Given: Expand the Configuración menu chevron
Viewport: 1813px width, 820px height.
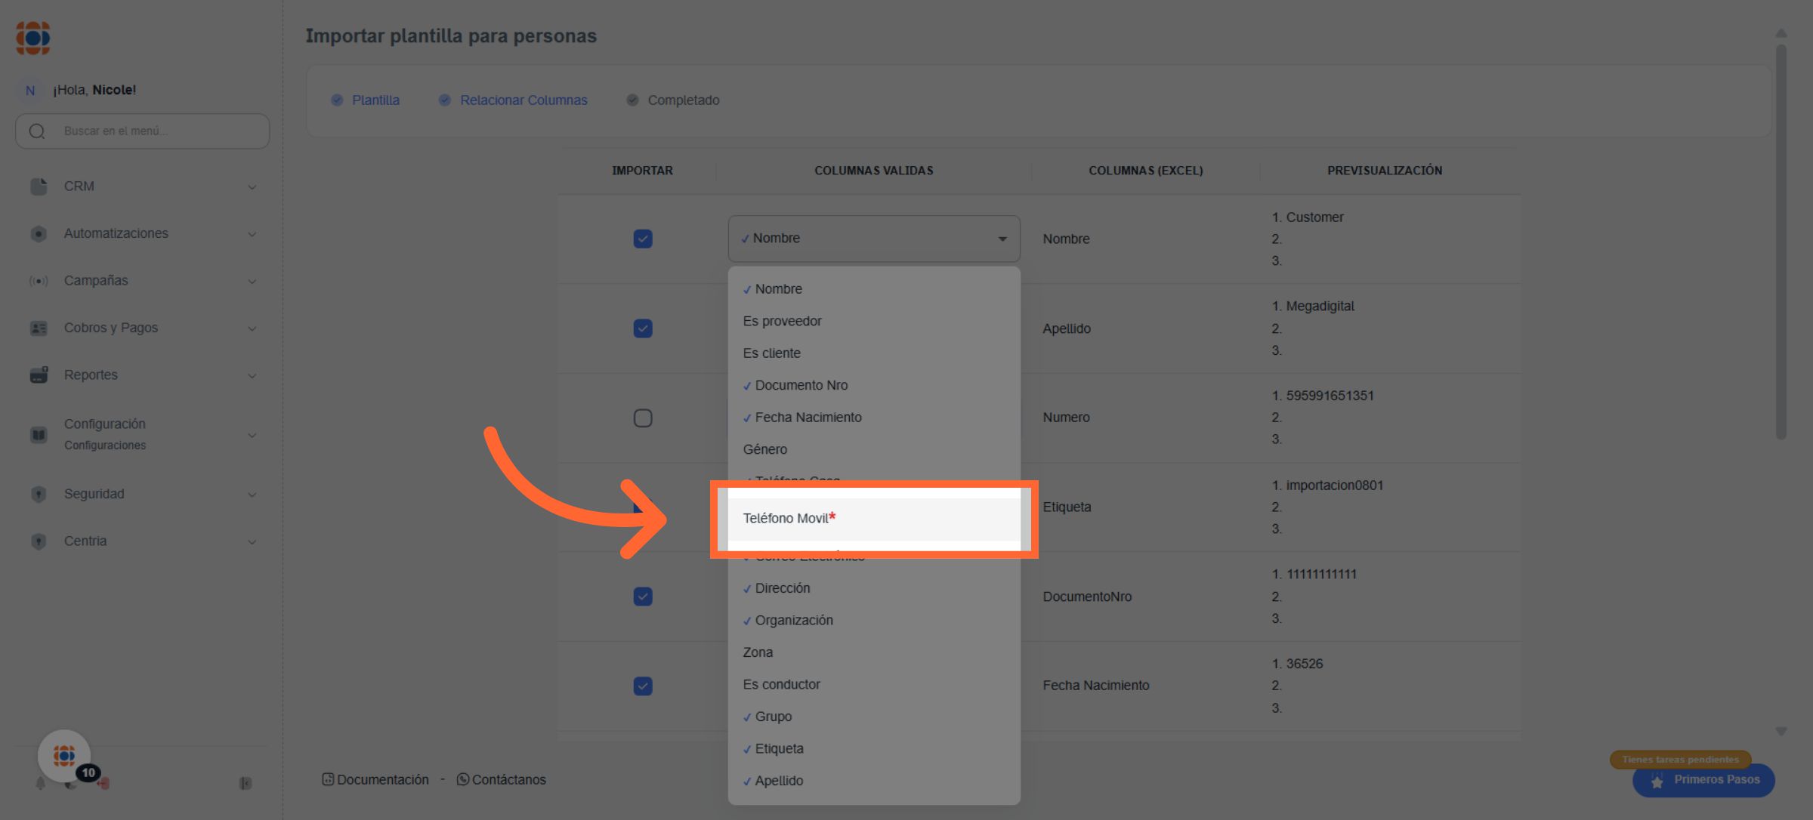Looking at the screenshot, I should click(x=252, y=436).
